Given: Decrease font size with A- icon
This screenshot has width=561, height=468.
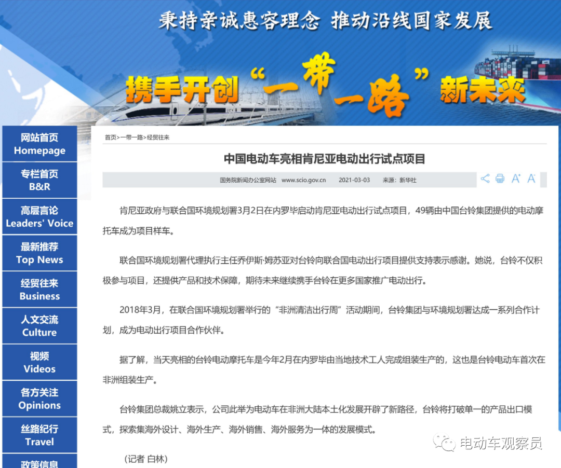Looking at the screenshot, I should [531, 178].
